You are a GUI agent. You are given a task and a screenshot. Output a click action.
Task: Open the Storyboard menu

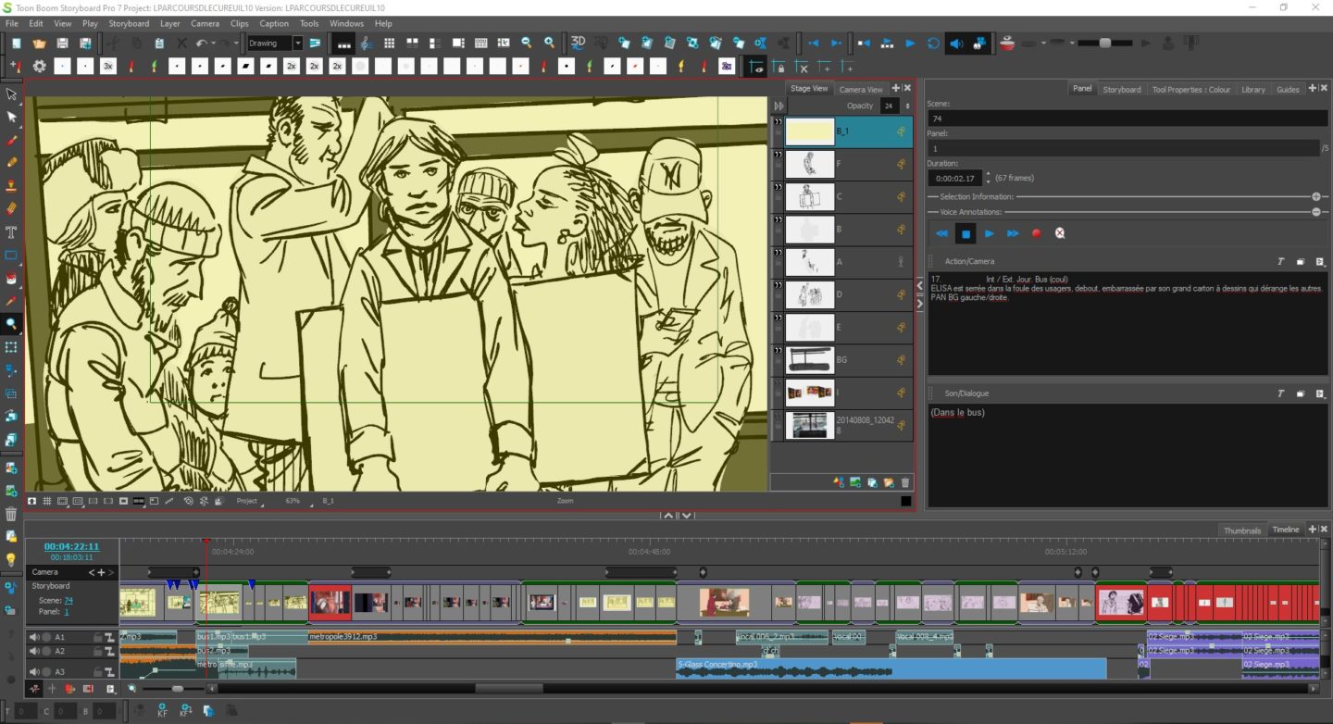pyautogui.click(x=129, y=23)
